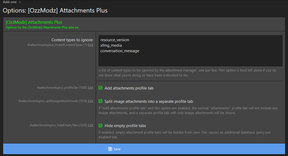The height and width of the screenshot is (156, 288).
Task: Click the "Add attachments profile tab" label text
Action: tap(129, 88)
